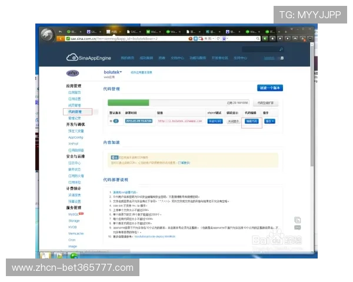
Task: Close the active browser tab
Action: coord(120,32)
